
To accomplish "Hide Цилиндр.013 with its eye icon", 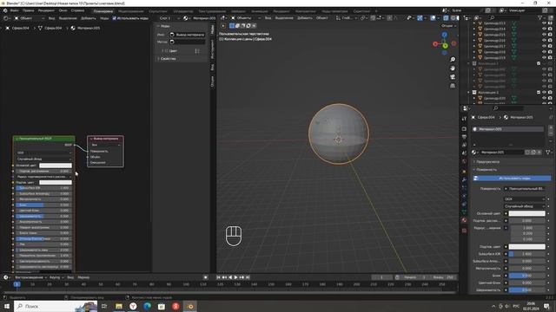I will tap(544, 23).
